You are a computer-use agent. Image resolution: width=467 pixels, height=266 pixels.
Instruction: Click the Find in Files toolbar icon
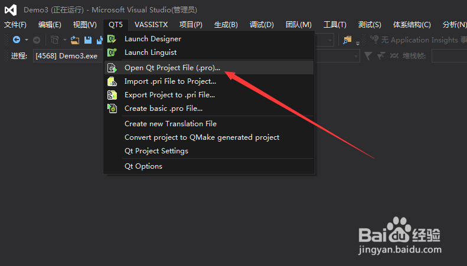point(347,40)
